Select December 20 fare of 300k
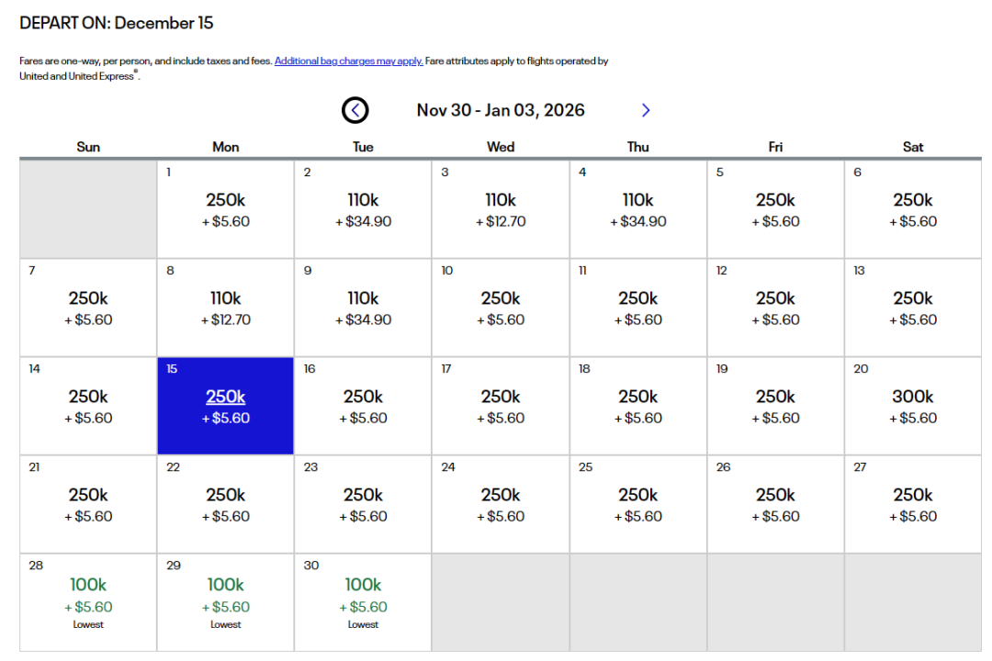 click(913, 406)
